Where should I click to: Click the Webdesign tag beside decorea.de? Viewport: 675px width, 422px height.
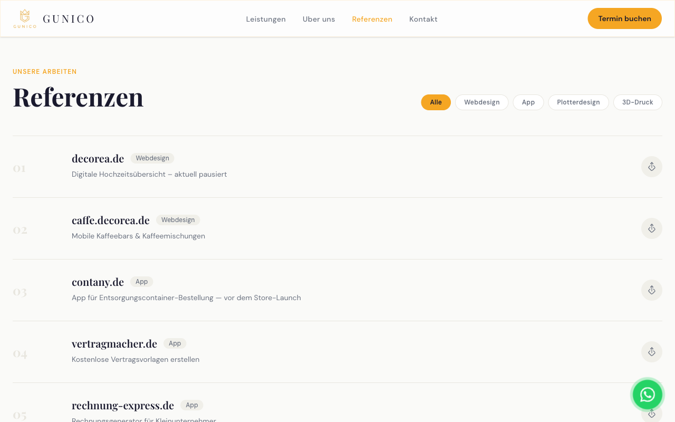[x=152, y=158]
